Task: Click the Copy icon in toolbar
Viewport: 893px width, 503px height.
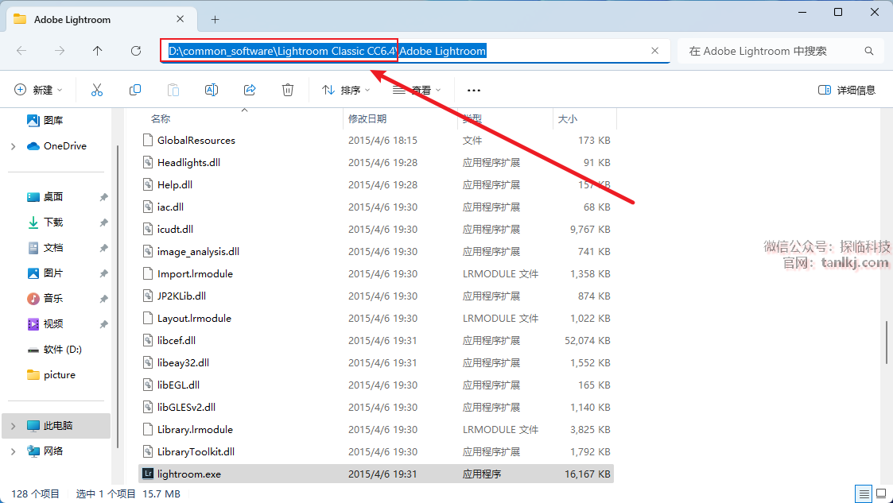Action: point(135,90)
